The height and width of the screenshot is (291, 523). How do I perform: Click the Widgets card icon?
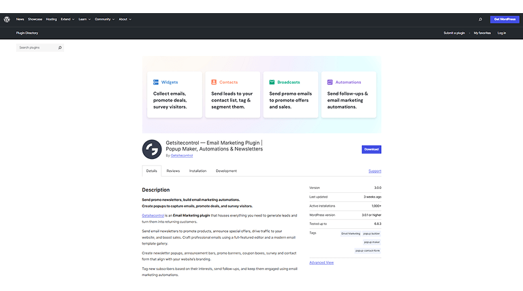156,82
